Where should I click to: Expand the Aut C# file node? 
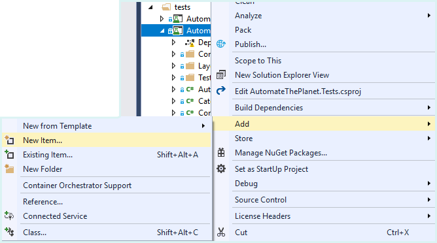[173, 89]
